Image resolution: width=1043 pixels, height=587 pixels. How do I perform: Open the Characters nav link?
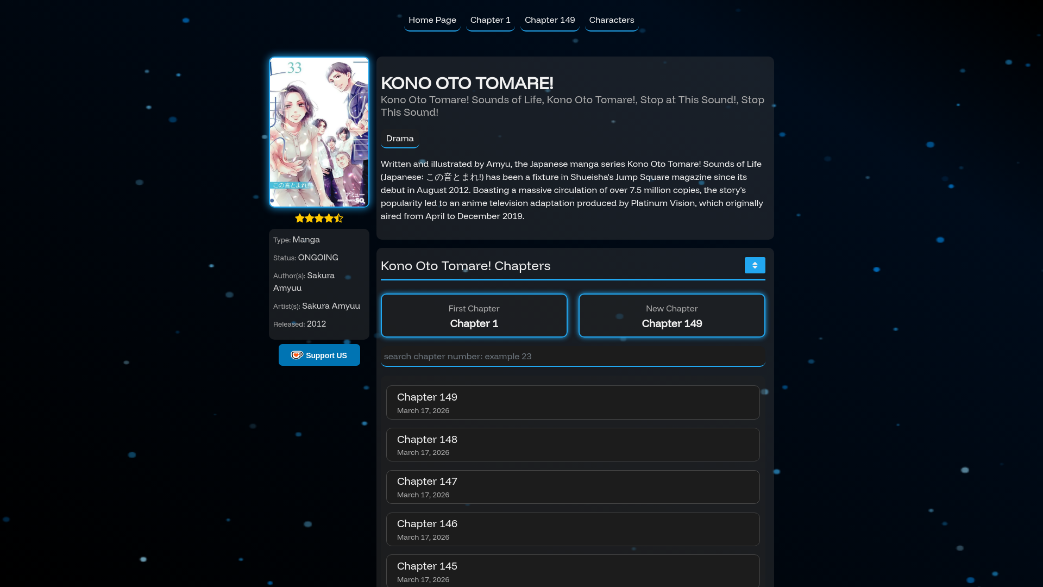pos(612,20)
